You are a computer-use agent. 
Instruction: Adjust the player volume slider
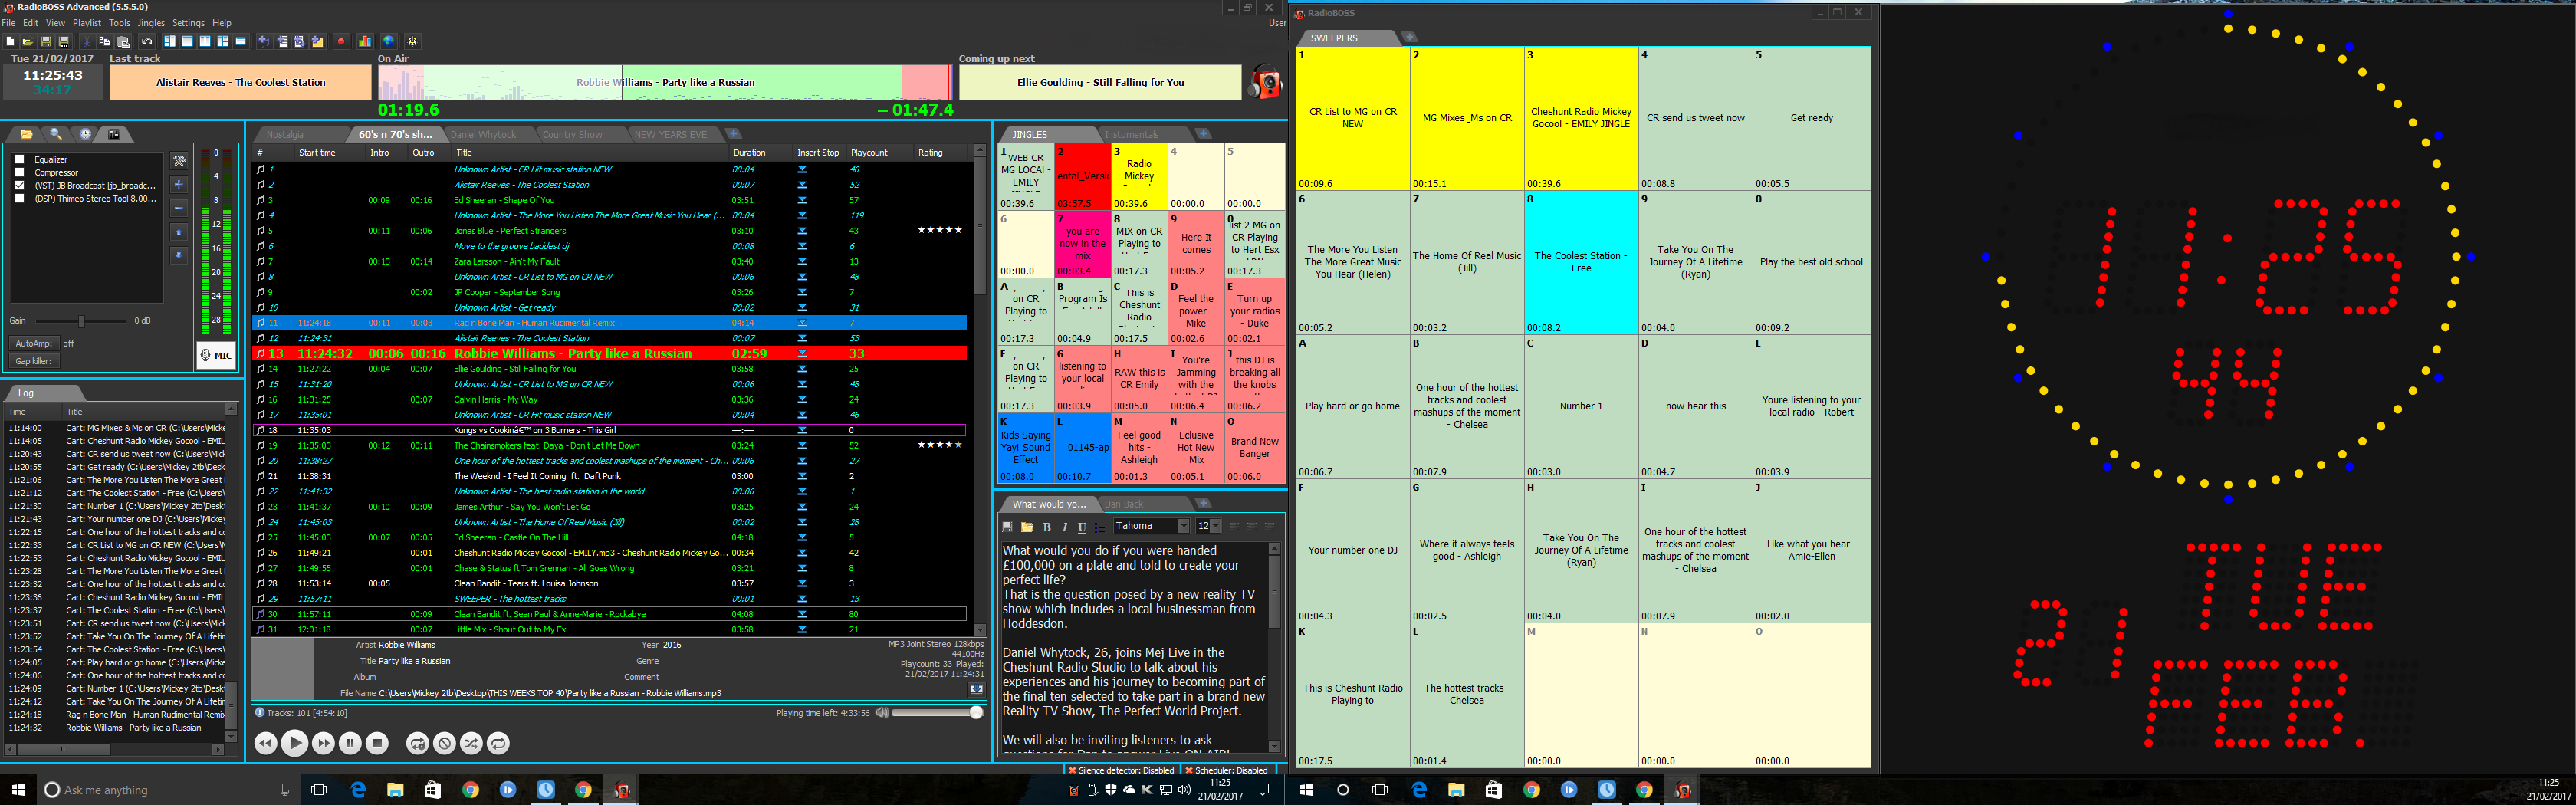938,712
